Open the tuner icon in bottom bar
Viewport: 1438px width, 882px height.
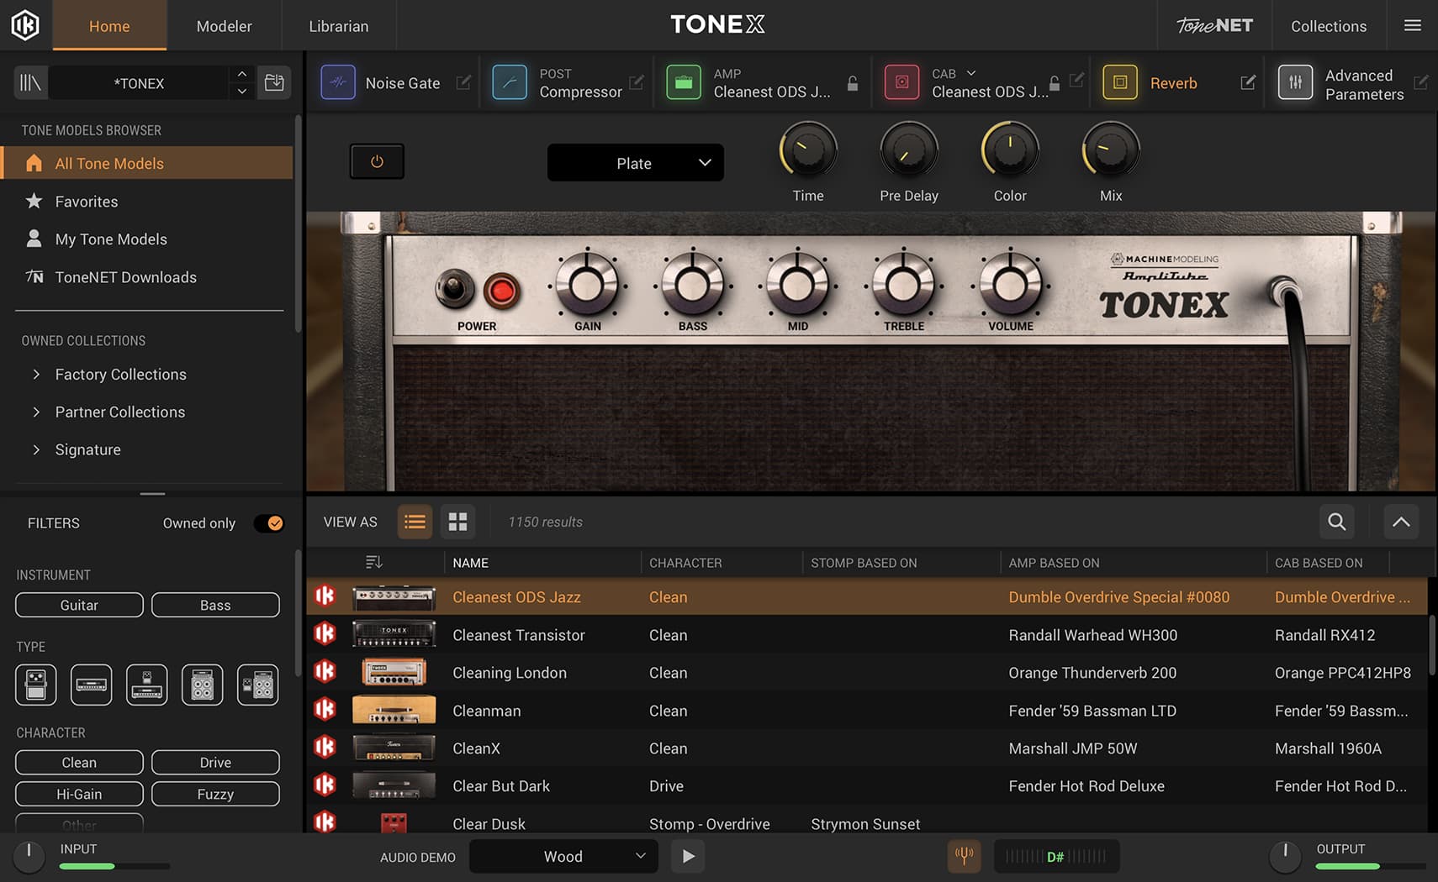[x=964, y=856]
